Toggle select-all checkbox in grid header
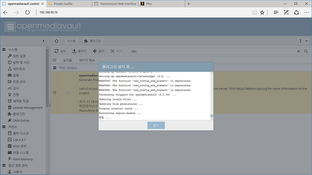312x175 pixels. (55, 60)
